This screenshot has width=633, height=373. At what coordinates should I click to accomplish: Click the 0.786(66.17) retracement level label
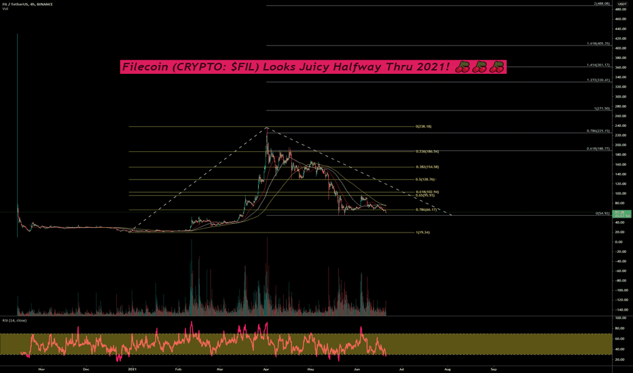point(427,210)
